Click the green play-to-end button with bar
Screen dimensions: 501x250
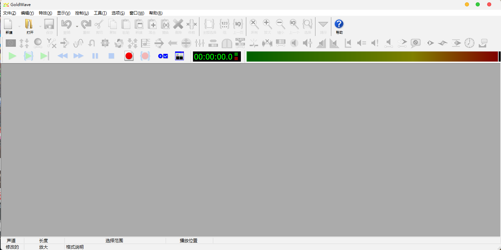pos(45,56)
